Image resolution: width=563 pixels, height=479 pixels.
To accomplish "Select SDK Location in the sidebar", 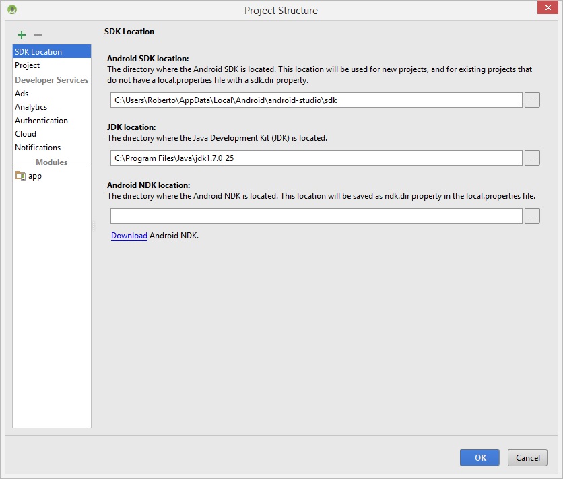I will click(x=38, y=52).
